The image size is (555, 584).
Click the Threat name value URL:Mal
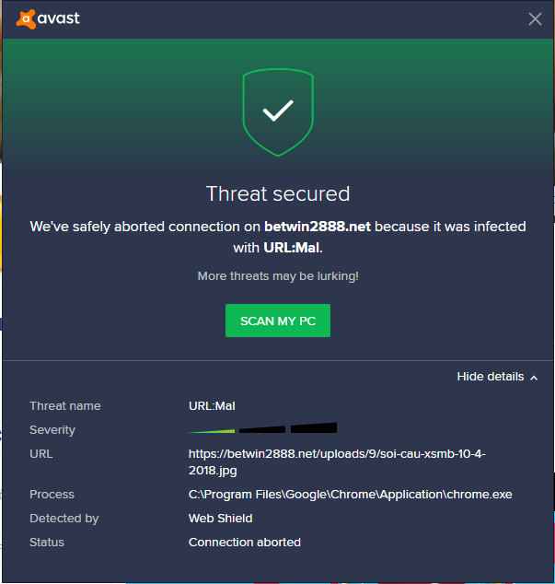(x=210, y=406)
